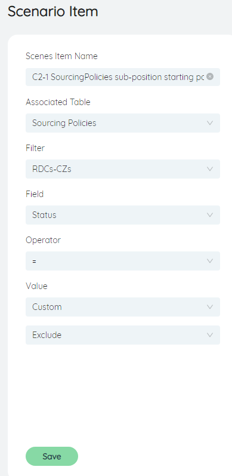Open the Custom value type dropdown

point(123,307)
